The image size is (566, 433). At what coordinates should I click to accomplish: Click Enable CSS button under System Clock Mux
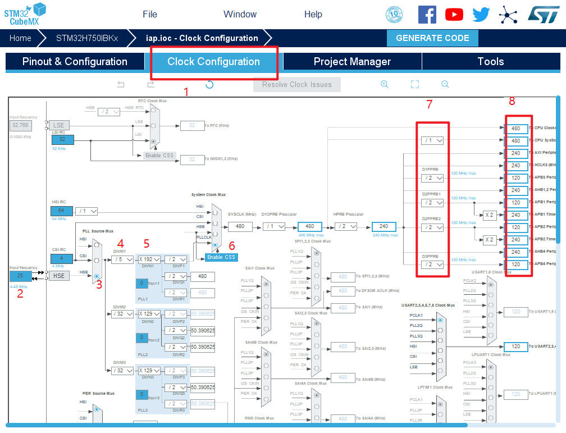[221, 257]
